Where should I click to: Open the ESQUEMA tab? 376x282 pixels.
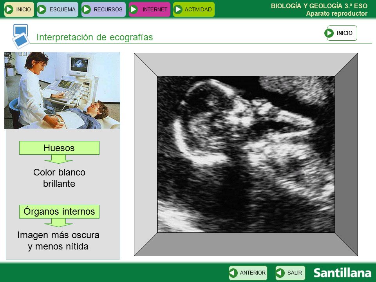[58, 9]
